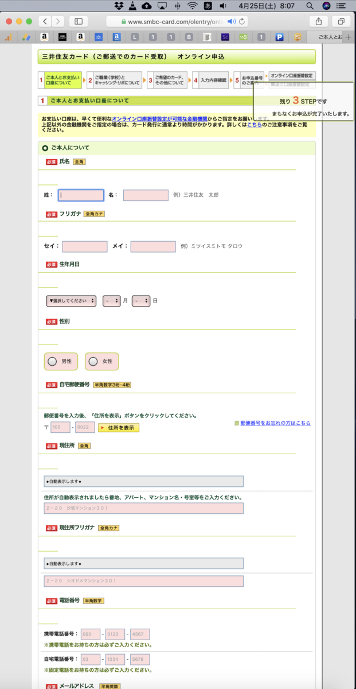Click the second postal code field 0022
356x689 pixels.
(85, 427)
